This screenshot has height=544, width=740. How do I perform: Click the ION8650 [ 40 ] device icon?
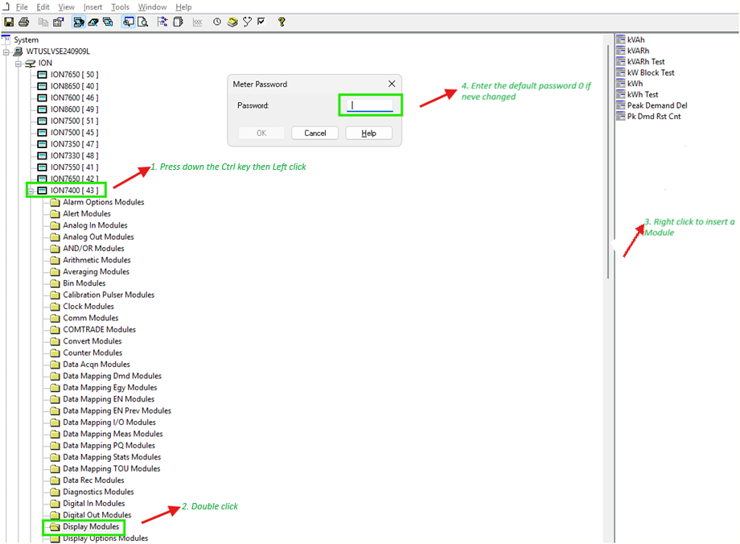(42, 86)
